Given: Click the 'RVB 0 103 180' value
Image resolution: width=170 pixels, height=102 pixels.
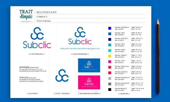Looking at the screenshot, I should tap(136, 35).
